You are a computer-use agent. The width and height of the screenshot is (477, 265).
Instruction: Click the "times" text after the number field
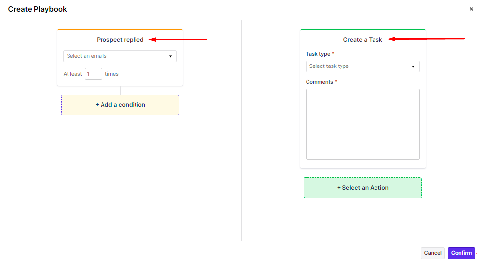pyautogui.click(x=112, y=74)
